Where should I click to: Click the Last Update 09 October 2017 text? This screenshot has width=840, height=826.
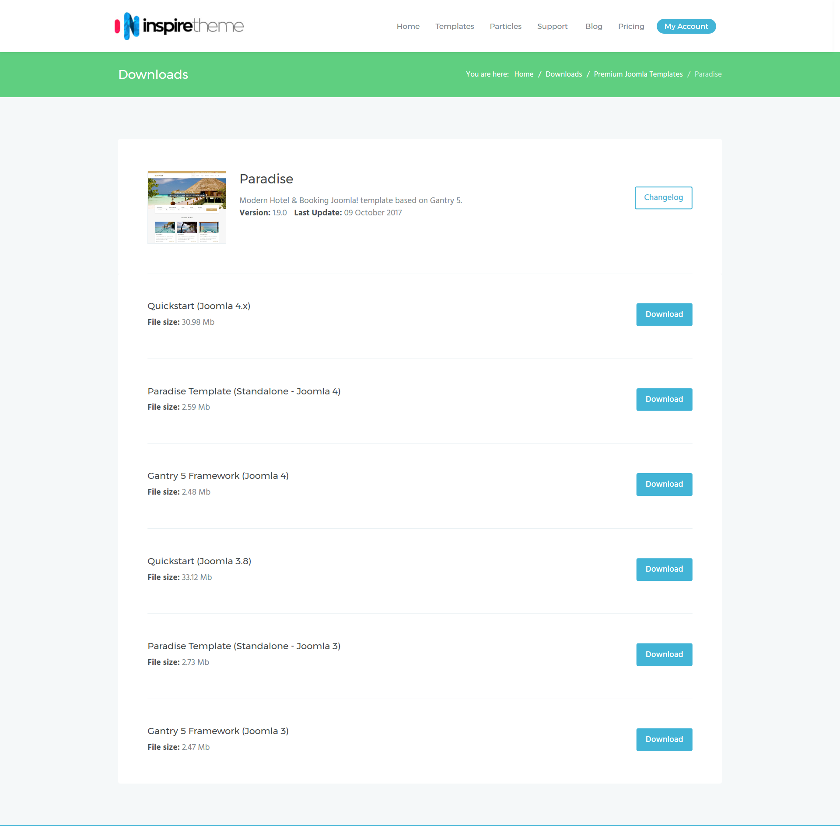click(348, 213)
